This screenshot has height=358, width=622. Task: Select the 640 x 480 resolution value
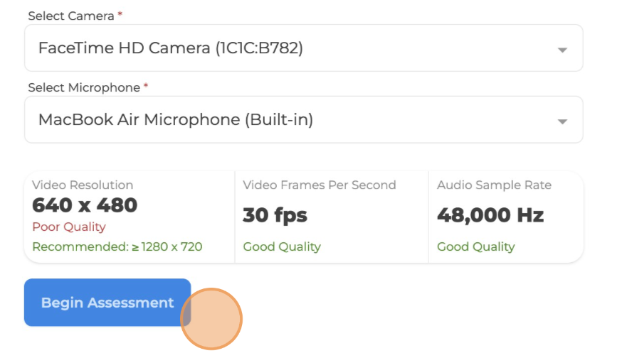pyautogui.click(x=85, y=205)
